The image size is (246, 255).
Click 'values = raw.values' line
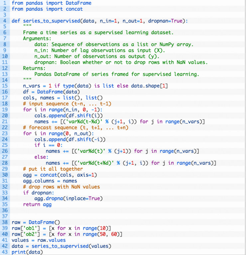pos(38,240)
